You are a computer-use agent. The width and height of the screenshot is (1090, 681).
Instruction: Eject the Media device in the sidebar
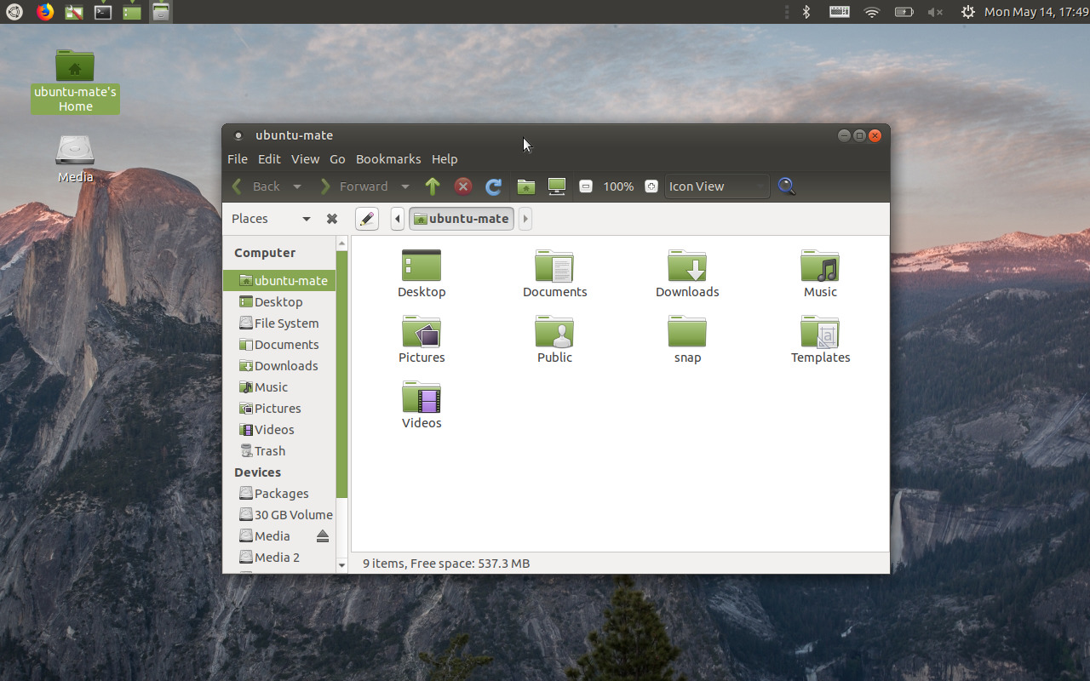[x=323, y=535]
